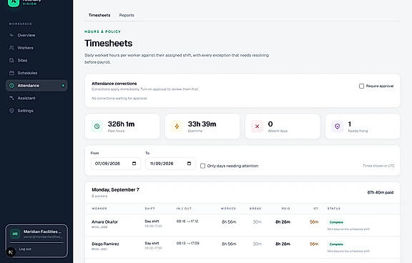Select Attendance in the sidebar
Screen dimensions: 412x263
[x=36, y=86]
